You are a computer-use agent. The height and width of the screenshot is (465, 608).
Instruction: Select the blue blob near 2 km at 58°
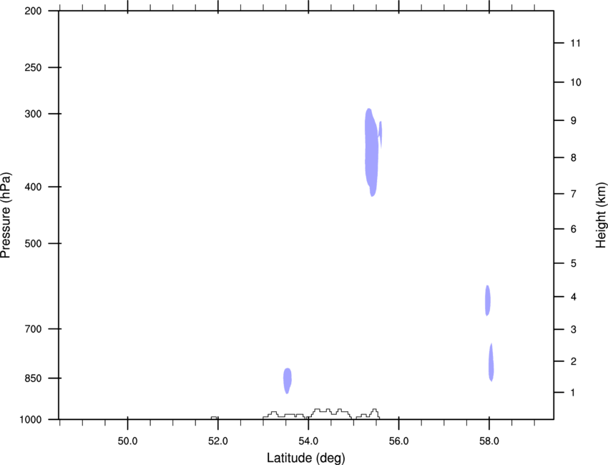[x=491, y=362]
